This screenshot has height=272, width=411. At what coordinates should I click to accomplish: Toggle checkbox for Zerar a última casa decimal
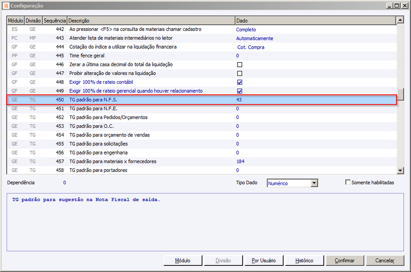click(x=239, y=64)
